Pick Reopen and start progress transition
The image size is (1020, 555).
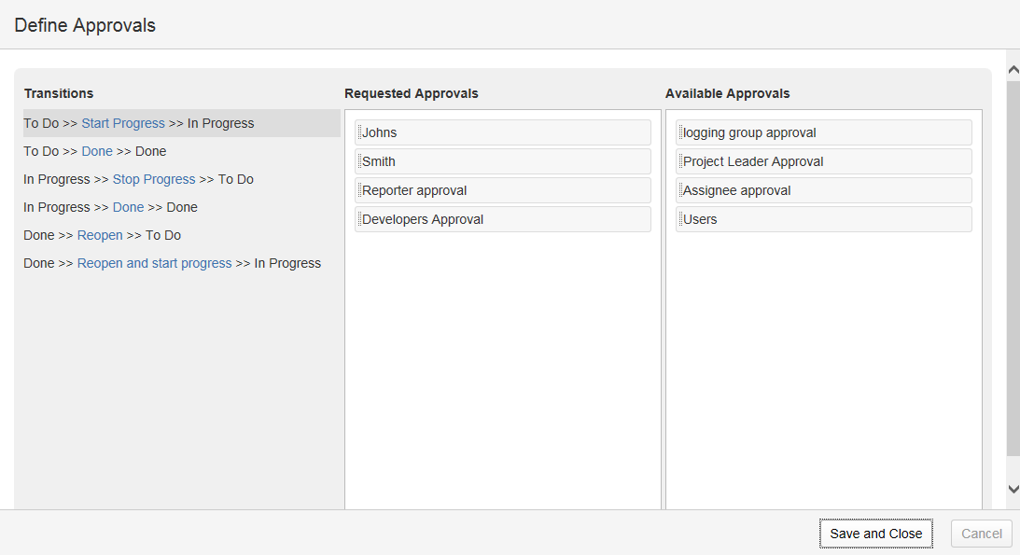pyautogui.click(x=154, y=263)
